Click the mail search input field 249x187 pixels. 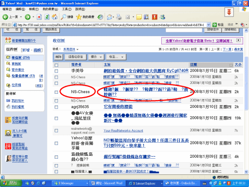tap(184, 30)
